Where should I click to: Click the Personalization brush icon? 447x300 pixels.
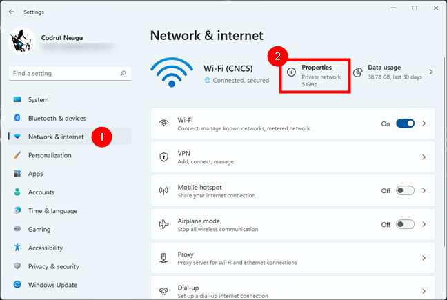click(17, 155)
